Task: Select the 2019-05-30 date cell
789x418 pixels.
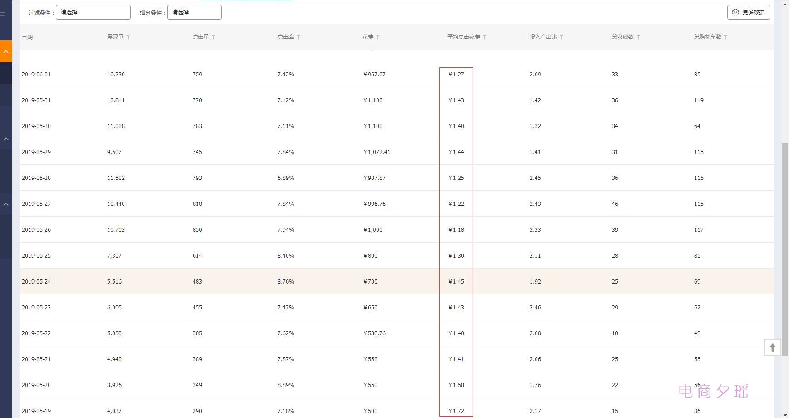Action: [36, 126]
